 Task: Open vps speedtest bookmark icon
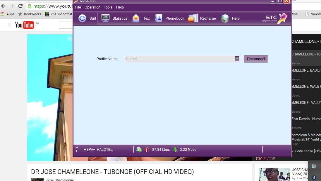click(x=47, y=14)
